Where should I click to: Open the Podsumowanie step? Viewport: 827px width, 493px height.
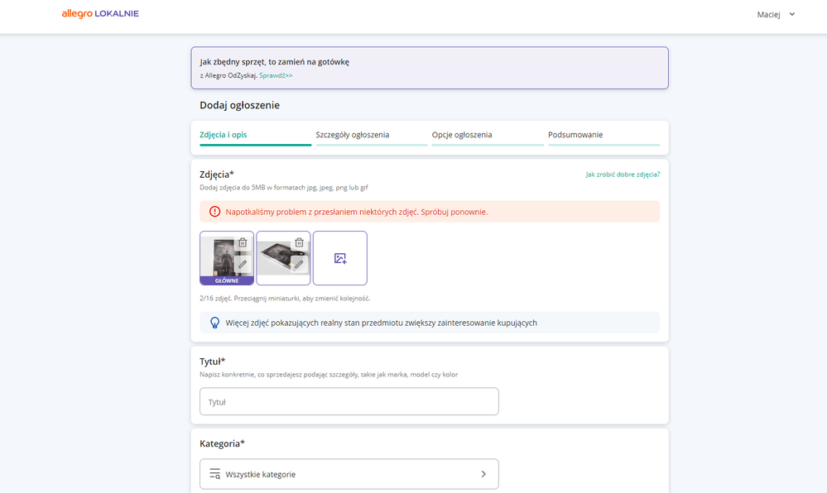[575, 135]
